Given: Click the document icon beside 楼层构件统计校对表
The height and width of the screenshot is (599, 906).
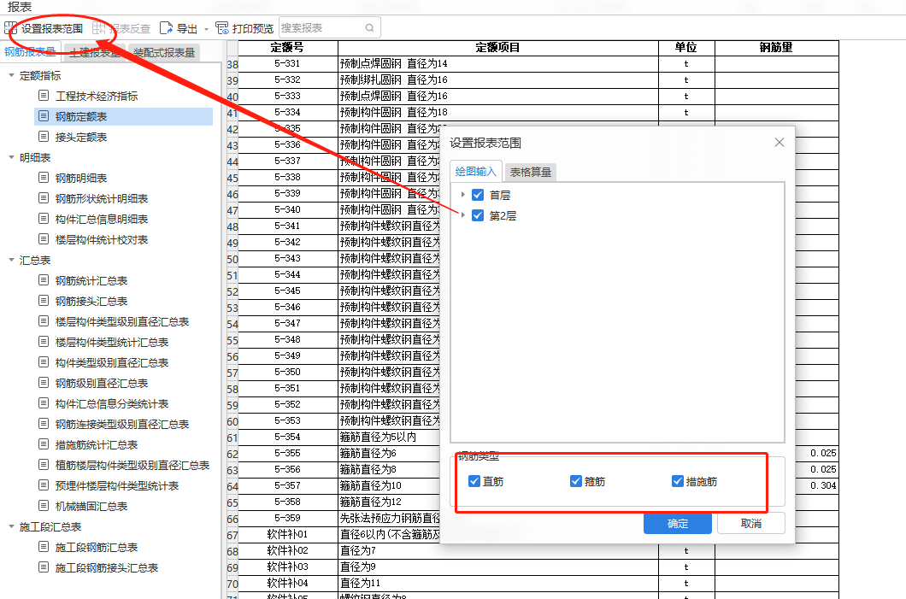Looking at the screenshot, I should pos(44,239).
